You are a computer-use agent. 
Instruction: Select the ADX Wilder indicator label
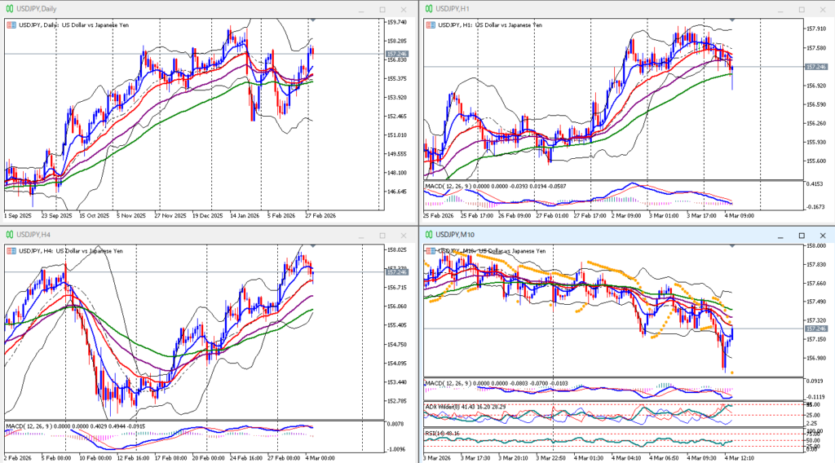(450, 406)
